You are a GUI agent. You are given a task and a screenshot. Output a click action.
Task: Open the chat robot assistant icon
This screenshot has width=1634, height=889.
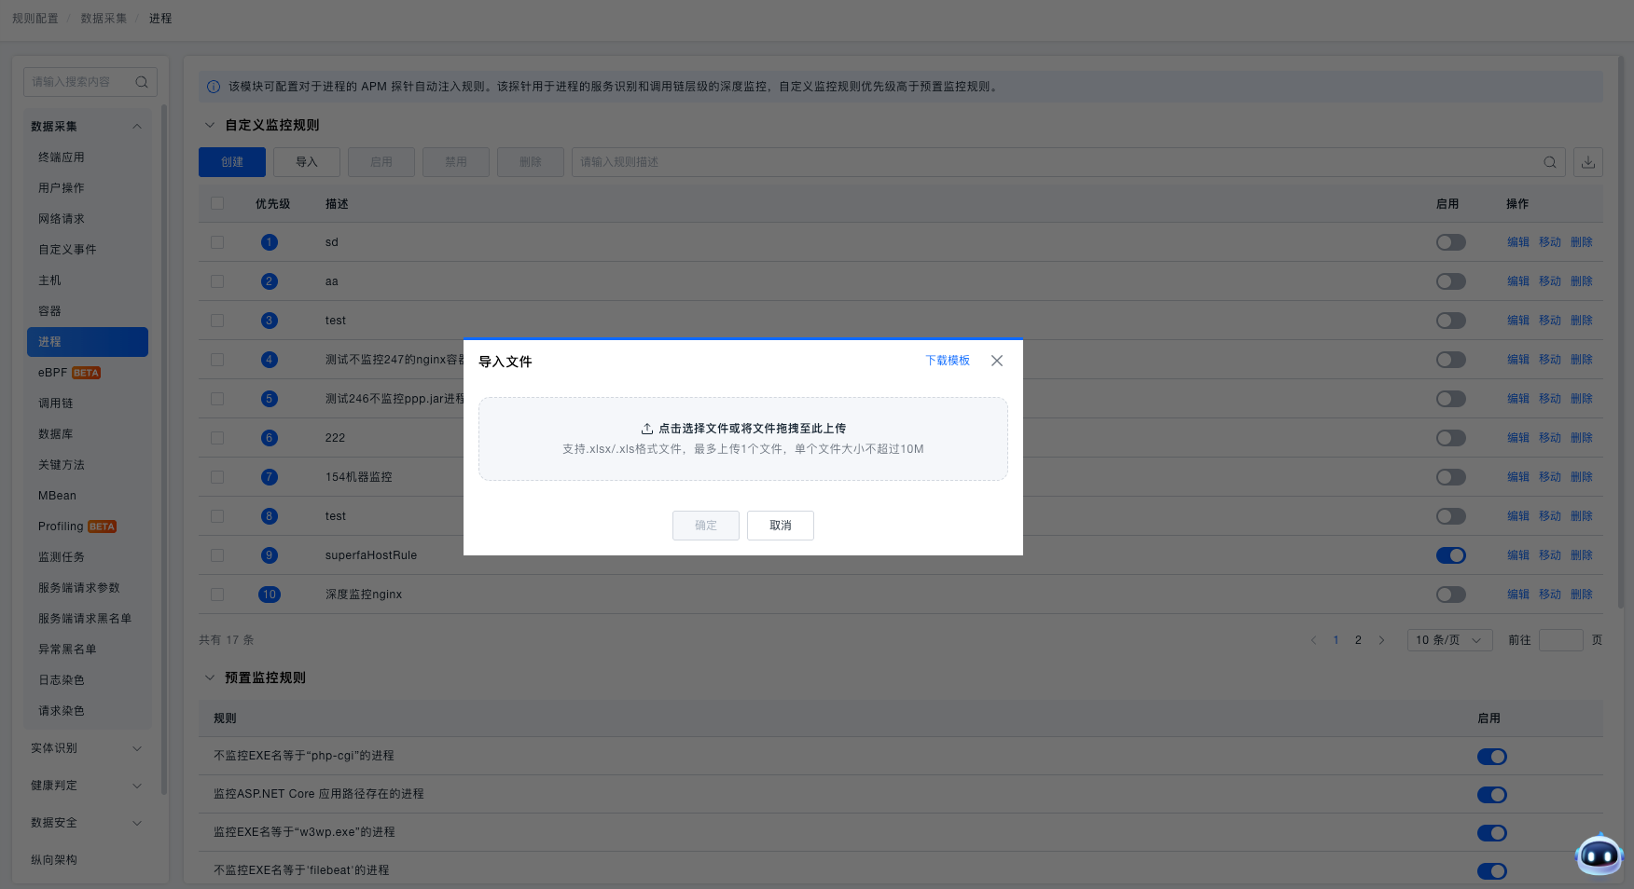(x=1599, y=855)
